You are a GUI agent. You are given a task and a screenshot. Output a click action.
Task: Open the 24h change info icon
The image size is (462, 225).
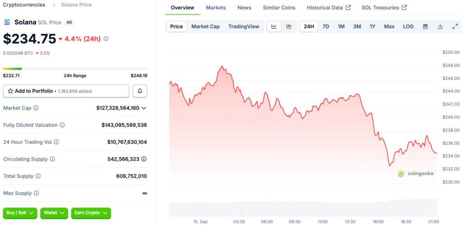[x=106, y=39]
